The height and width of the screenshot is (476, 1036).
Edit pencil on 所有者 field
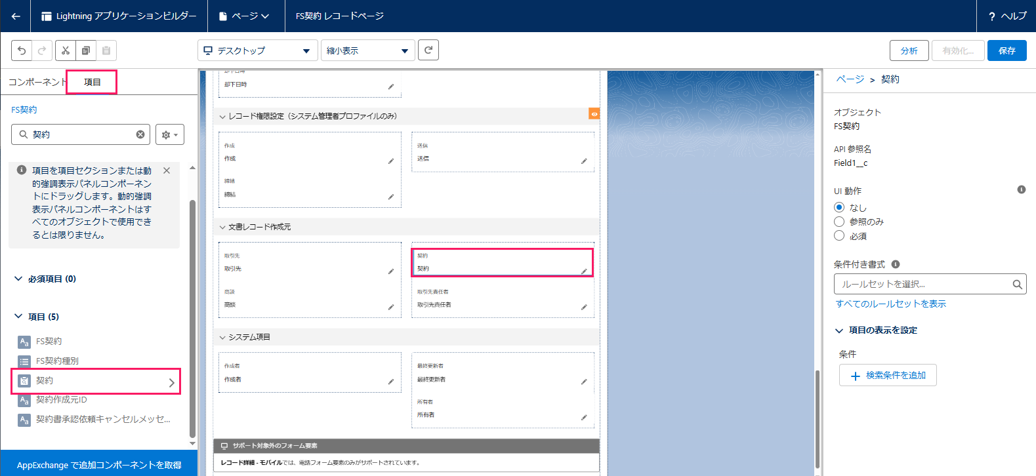point(584,417)
